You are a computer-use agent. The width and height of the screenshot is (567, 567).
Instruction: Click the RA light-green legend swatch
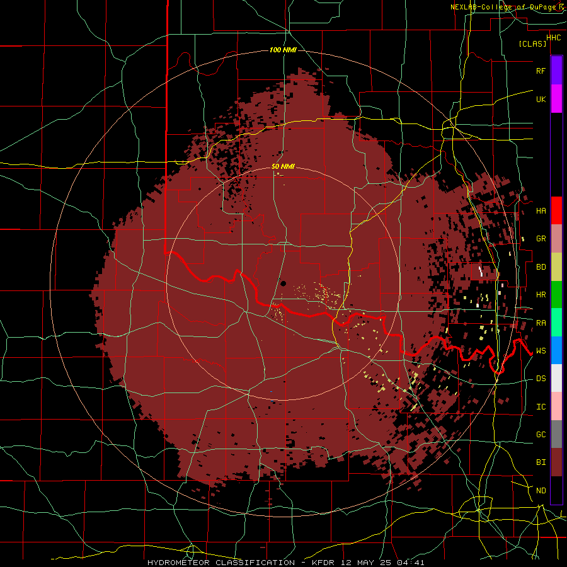pos(556,323)
